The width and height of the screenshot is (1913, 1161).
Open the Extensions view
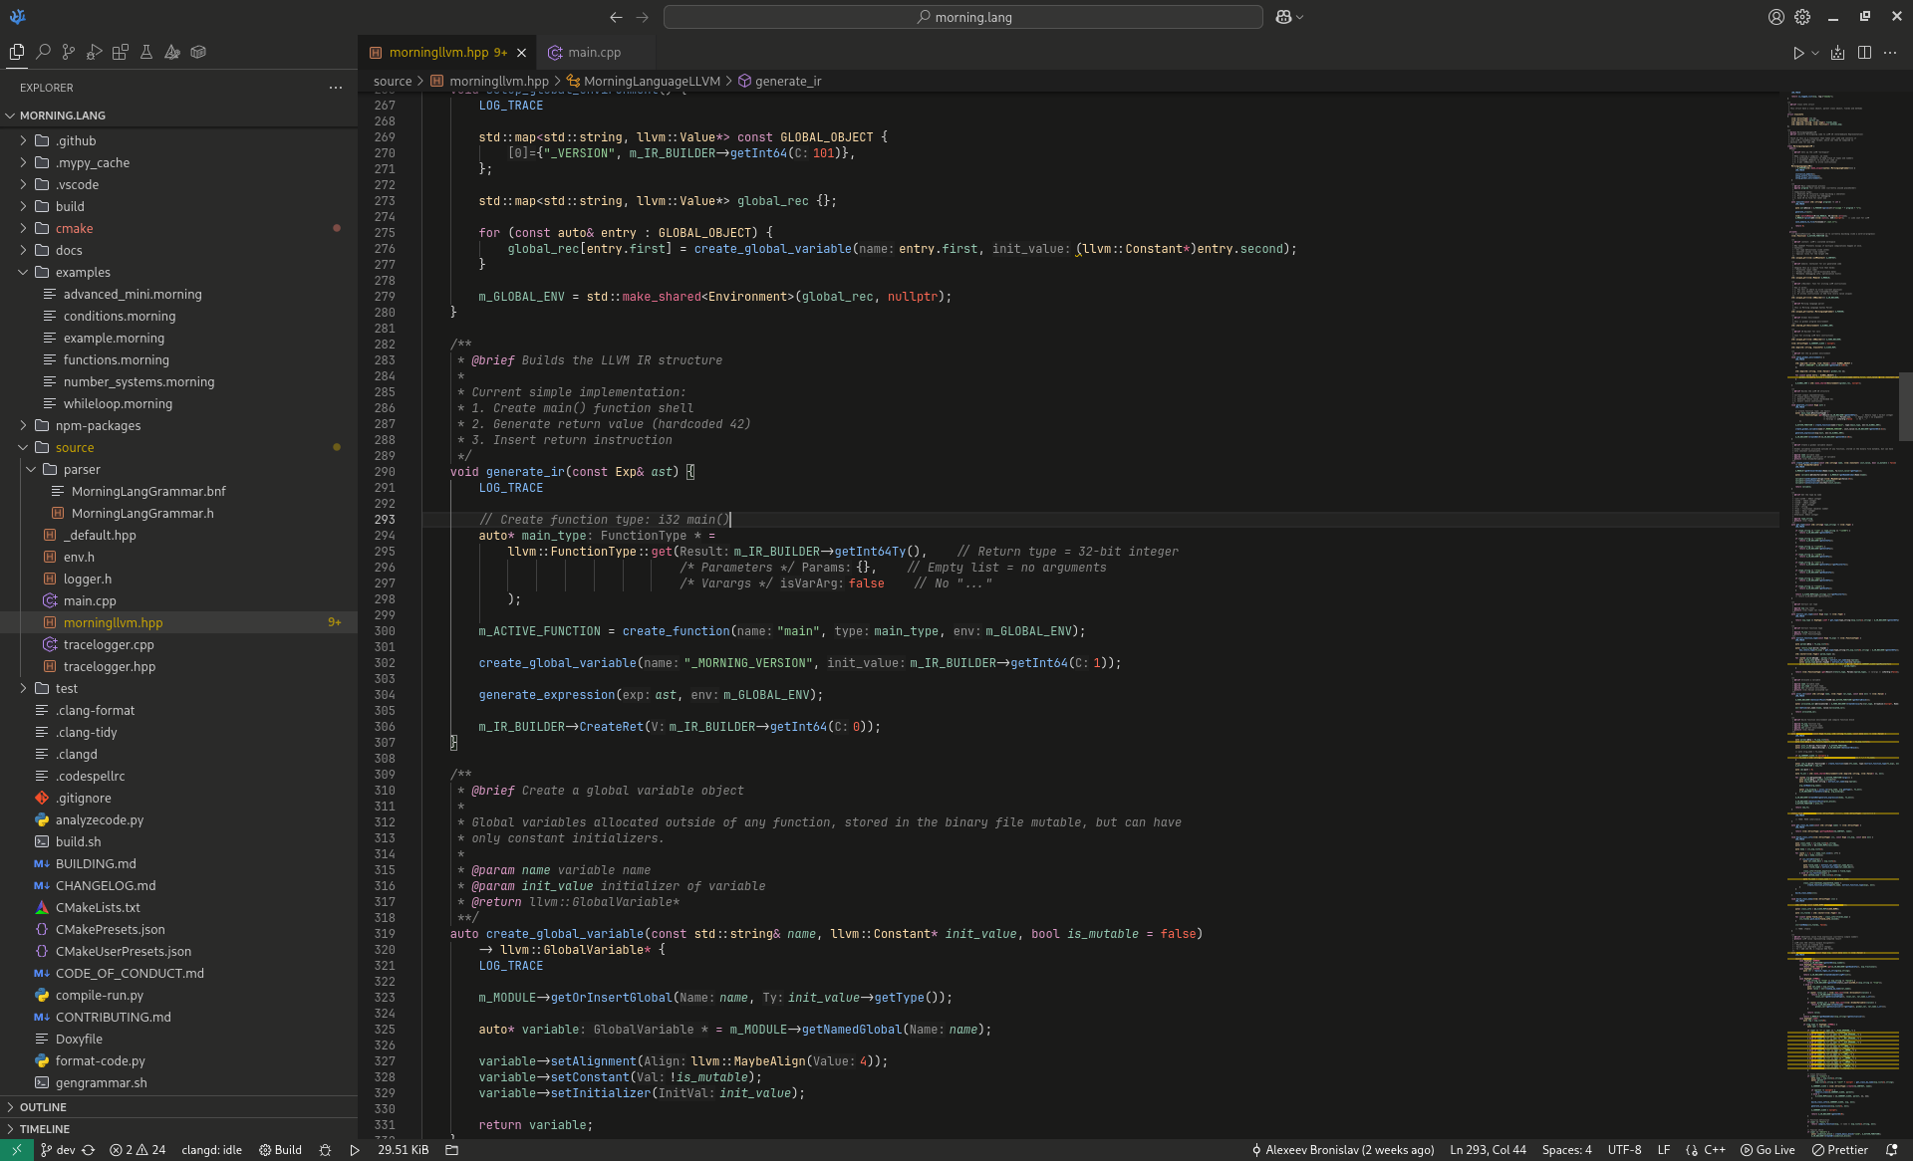coord(121,52)
